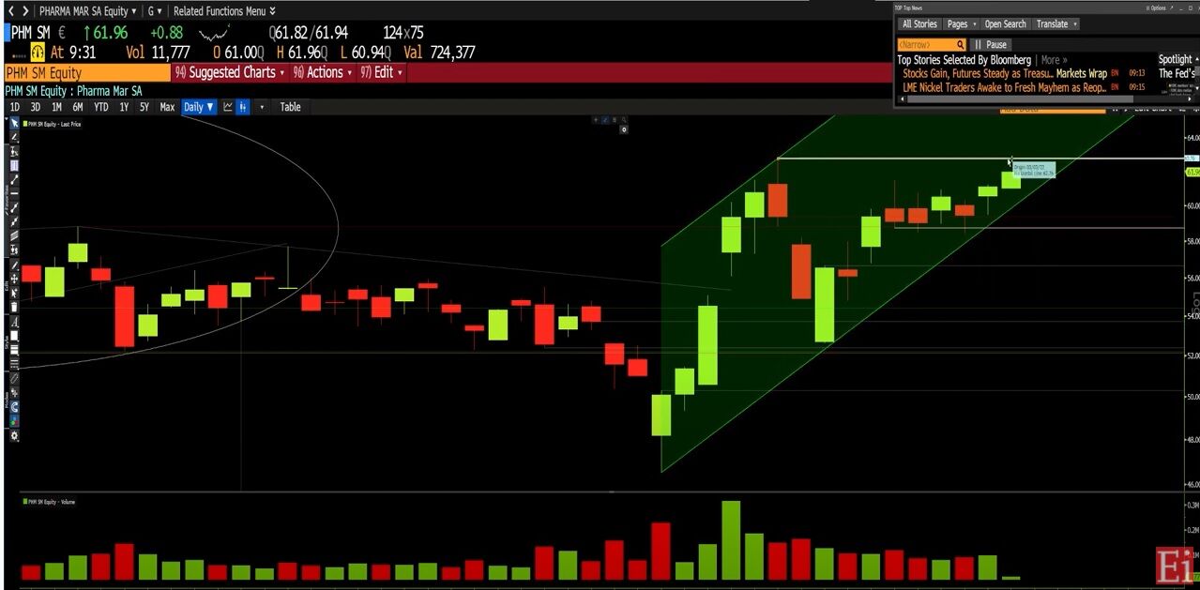Open LME Nickel Traders Awake news story
Image resolution: width=1200 pixels, height=590 pixels.
tap(1005, 87)
